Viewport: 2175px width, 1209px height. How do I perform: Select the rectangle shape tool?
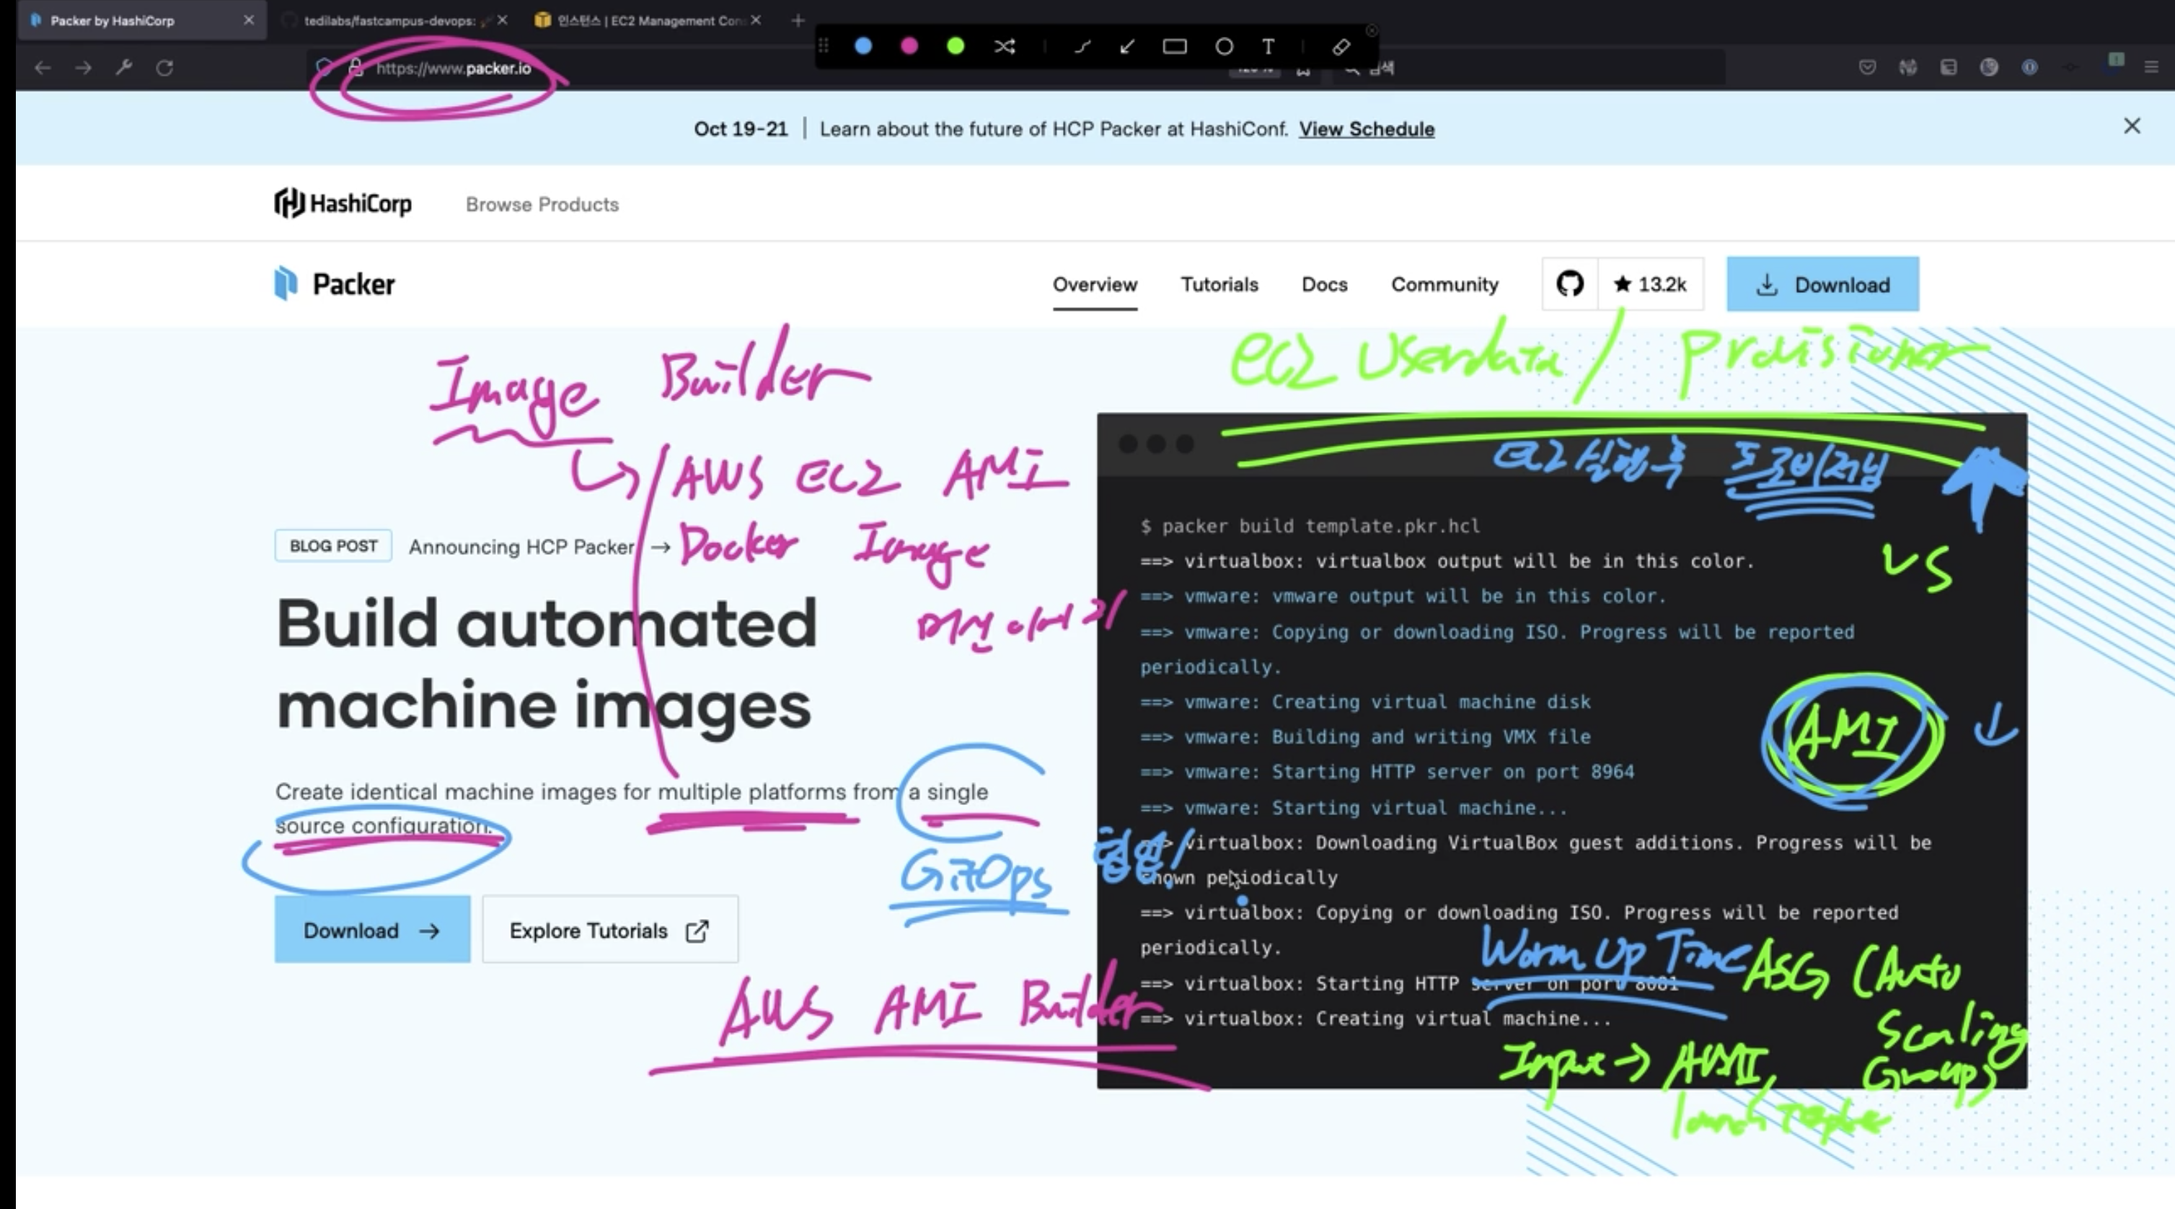tap(1175, 46)
